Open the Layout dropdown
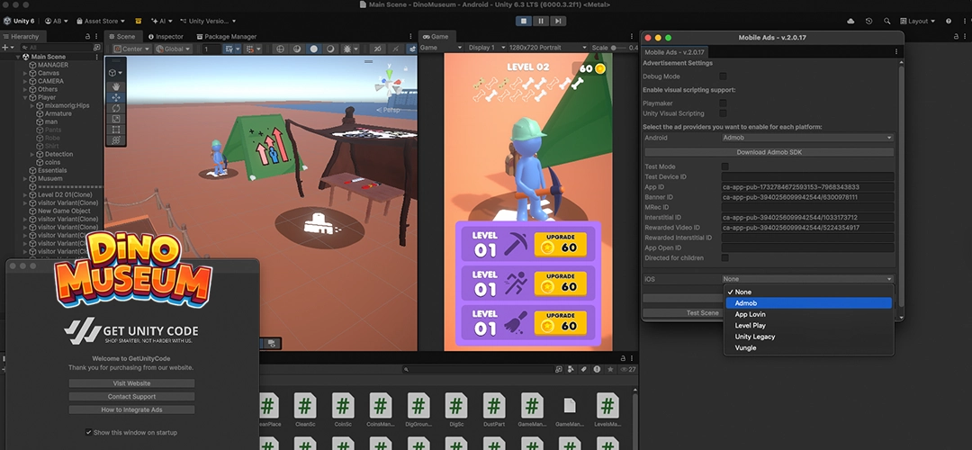The height and width of the screenshot is (450, 972). click(x=917, y=21)
